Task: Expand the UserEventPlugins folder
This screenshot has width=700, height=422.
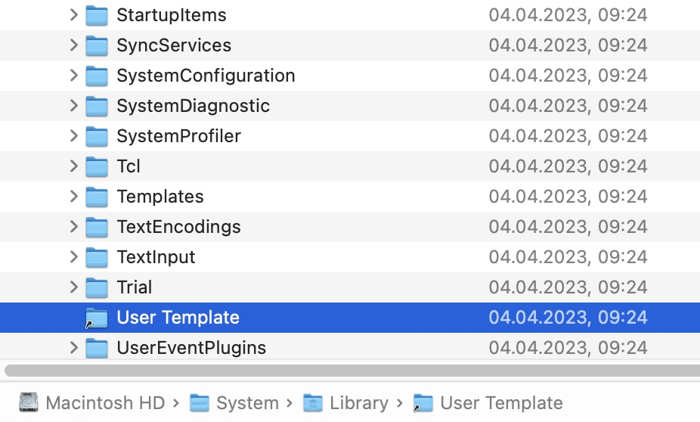Action: (x=74, y=347)
